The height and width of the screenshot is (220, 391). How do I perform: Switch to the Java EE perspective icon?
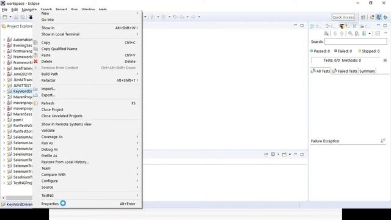click(372, 17)
